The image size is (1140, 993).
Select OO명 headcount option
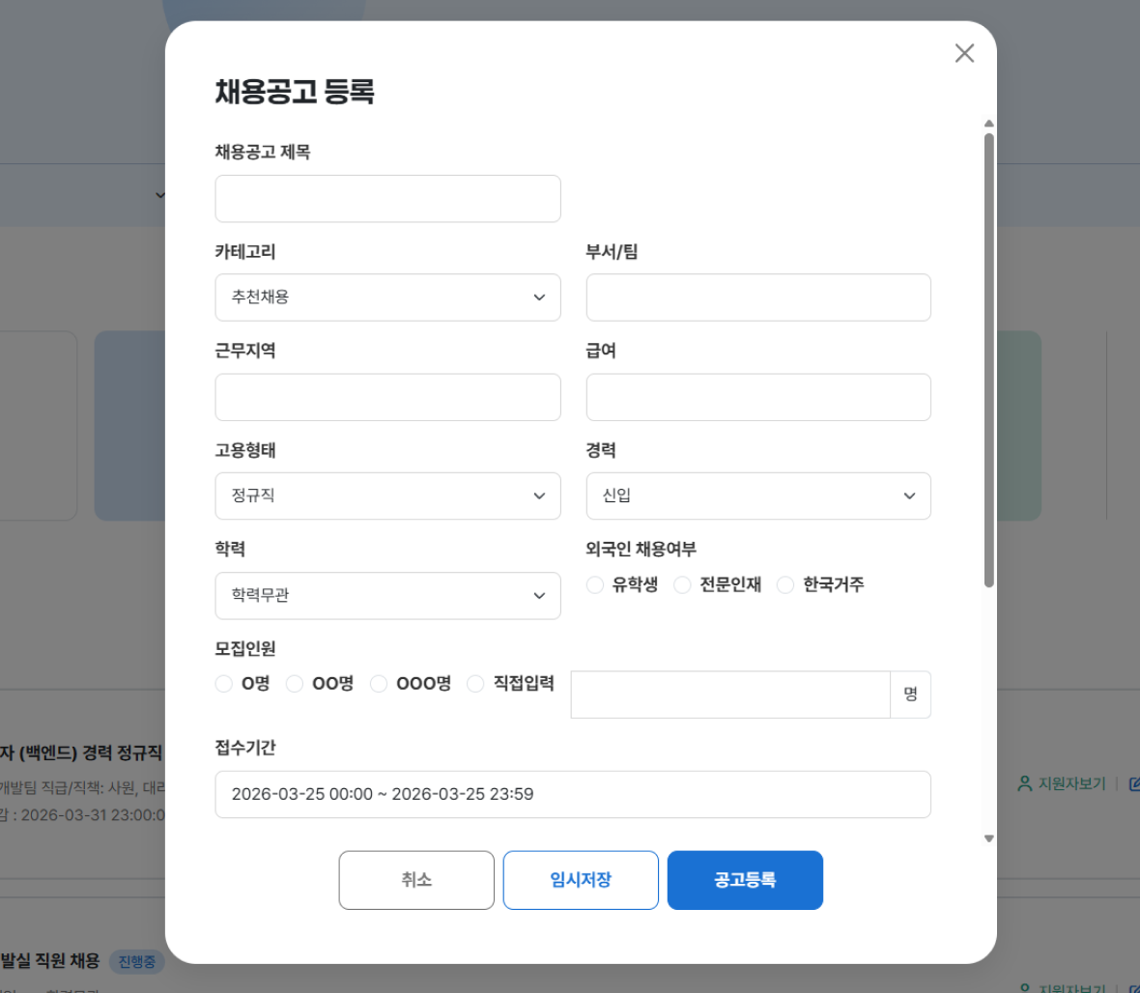(x=294, y=683)
